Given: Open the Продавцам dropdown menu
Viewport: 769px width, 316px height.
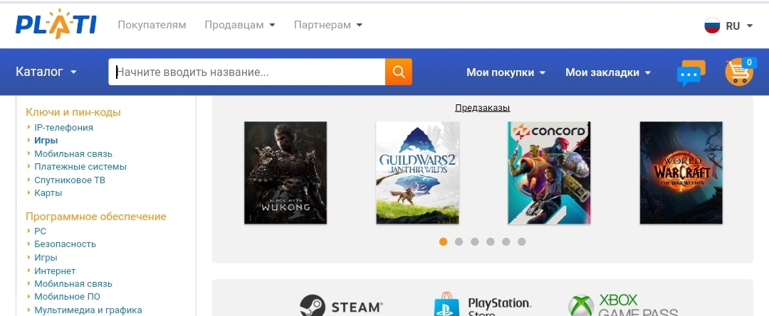Looking at the screenshot, I should click(x=240, y=25).
